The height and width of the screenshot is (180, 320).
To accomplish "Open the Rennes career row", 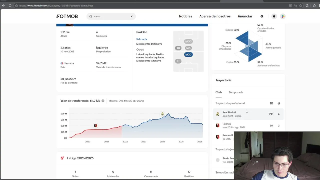I will click(x=248, y=125).
